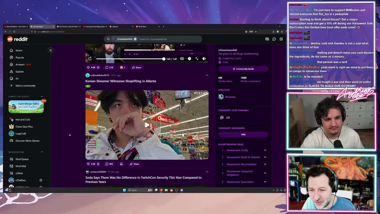Toggle closed captions on video

tap(182, 59)
